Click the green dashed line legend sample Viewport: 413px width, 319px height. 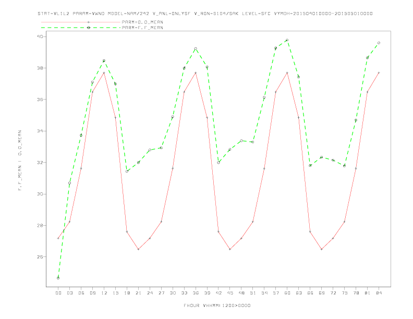(81, 28)
